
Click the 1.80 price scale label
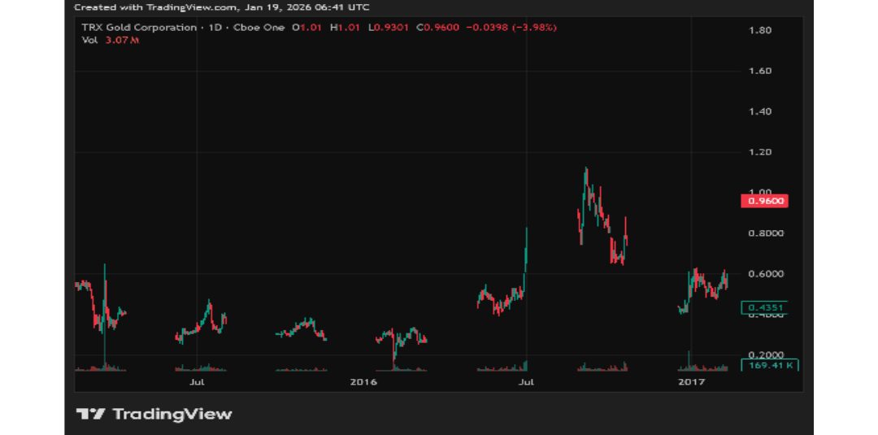point(760,31)
